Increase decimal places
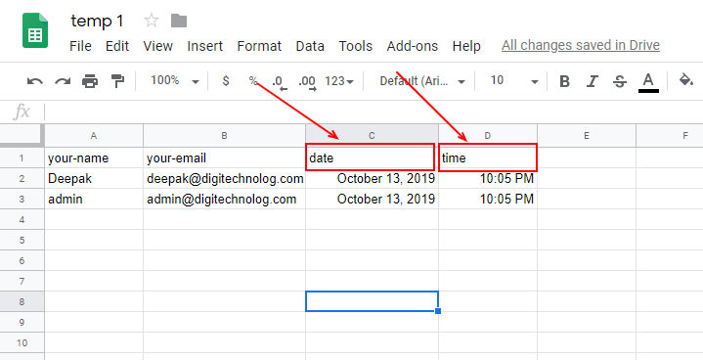Image resolution: width=703 pixels, height=360 pixels. click(307, 81)
